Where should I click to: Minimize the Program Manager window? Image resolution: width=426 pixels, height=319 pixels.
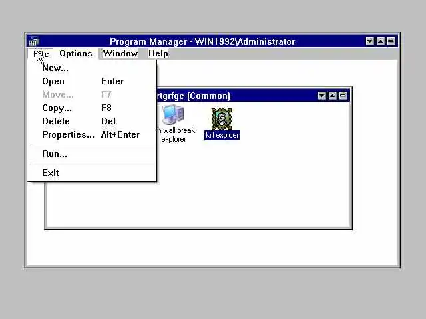click(370, 41)
